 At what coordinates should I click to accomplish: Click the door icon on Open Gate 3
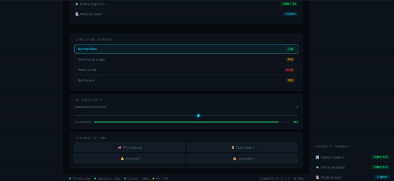(x=233, y=148)
